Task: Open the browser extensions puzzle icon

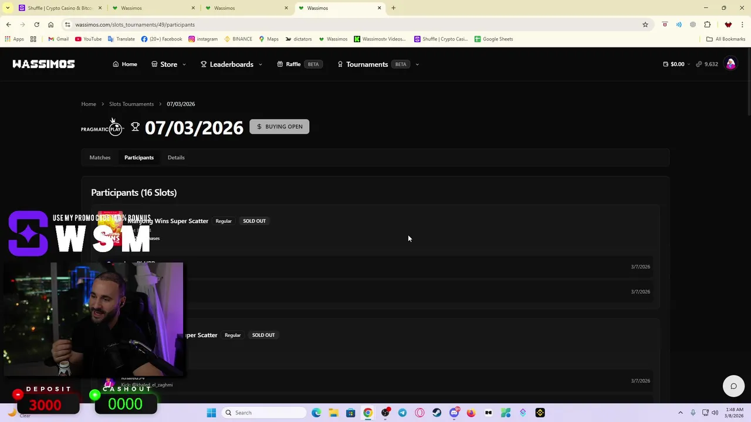Action: pos(707,25)
